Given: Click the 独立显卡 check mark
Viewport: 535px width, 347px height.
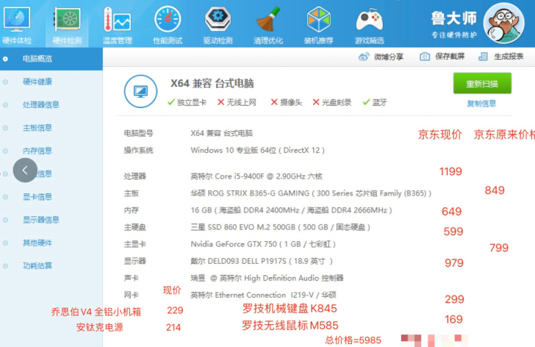Looking at the screenshot, I should (171, 102).
